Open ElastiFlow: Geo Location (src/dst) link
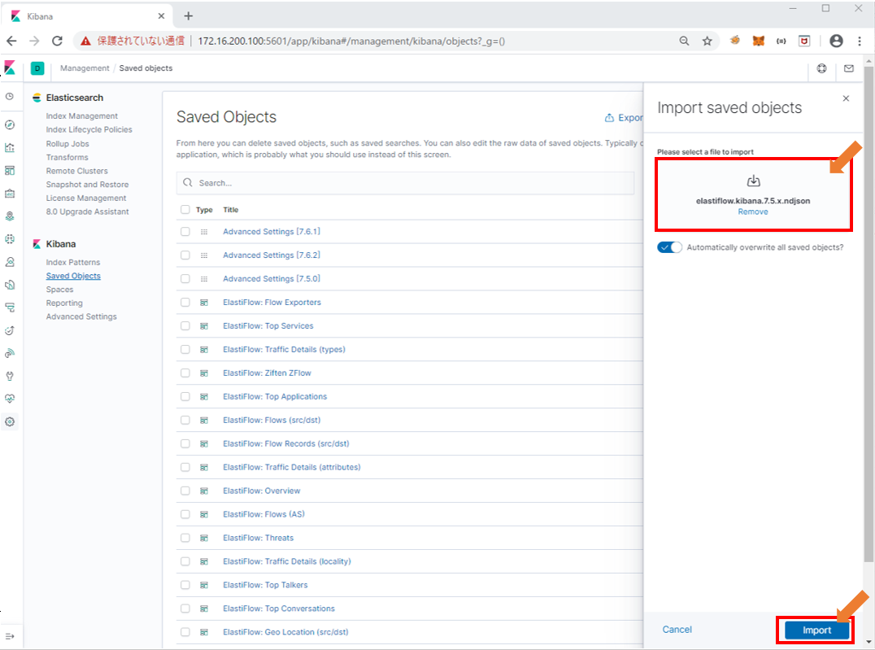Image resolution: width=875 pixels, height=650 pixels. click(285, 632)
